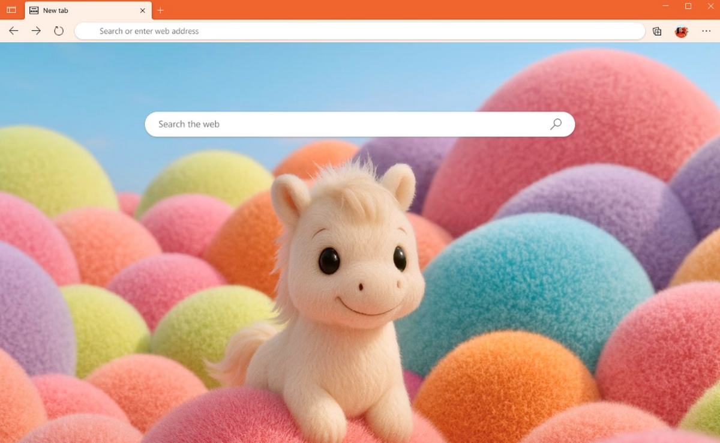Close the browser window
This screenshot has height=443, width=720.
pos(710,7)
